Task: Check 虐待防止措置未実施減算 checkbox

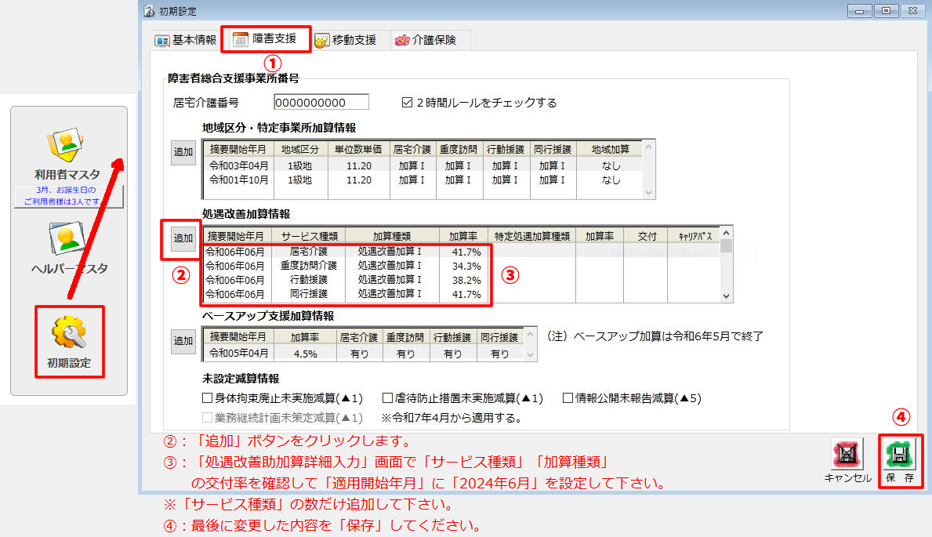Action: [387, 398]
